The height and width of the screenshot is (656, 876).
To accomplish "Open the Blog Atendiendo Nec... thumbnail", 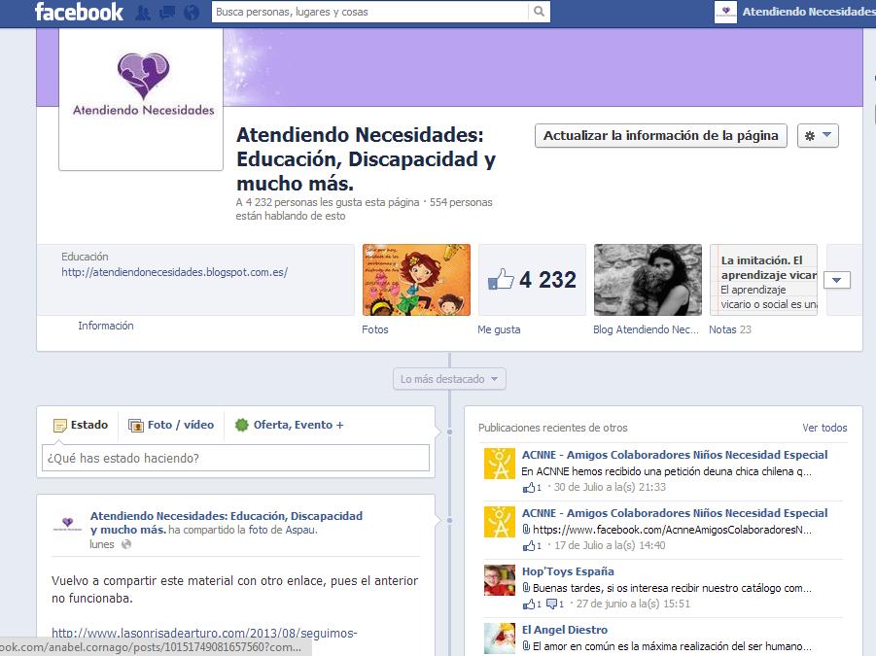I will tap(648, 280).
